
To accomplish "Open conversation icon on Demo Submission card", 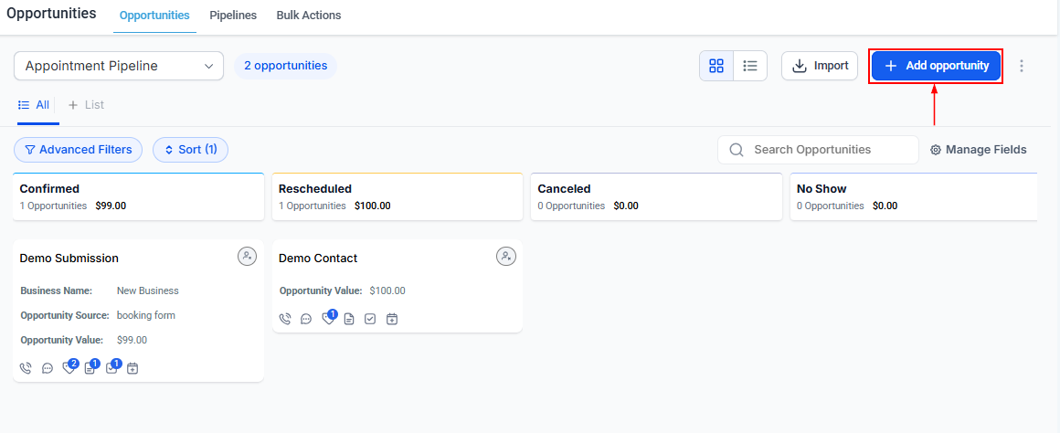I will tap(48, 368).
